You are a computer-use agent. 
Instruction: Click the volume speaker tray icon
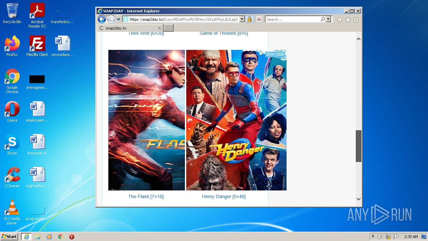tap(380, 237)
